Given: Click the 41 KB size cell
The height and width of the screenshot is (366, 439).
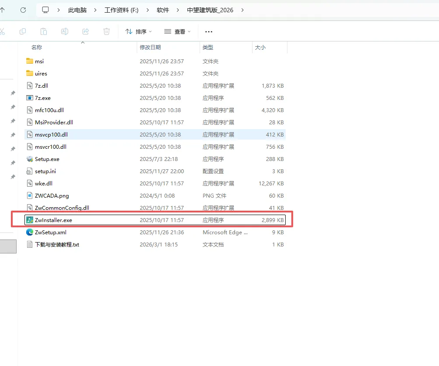Looking at the screenshot, I should click(277, 208).
